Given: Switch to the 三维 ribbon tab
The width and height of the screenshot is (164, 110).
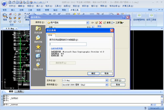Looking at the screenshot, I should click(x=30, y=10).
